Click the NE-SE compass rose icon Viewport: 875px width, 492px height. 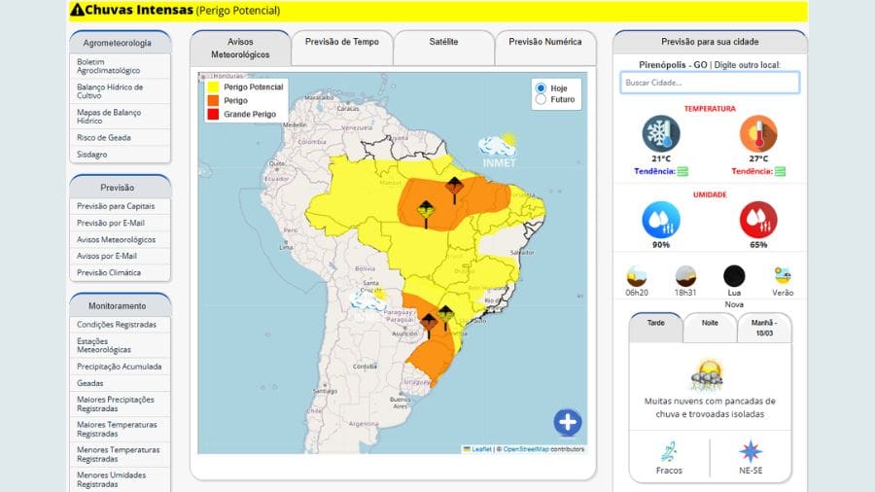[751, 452]
